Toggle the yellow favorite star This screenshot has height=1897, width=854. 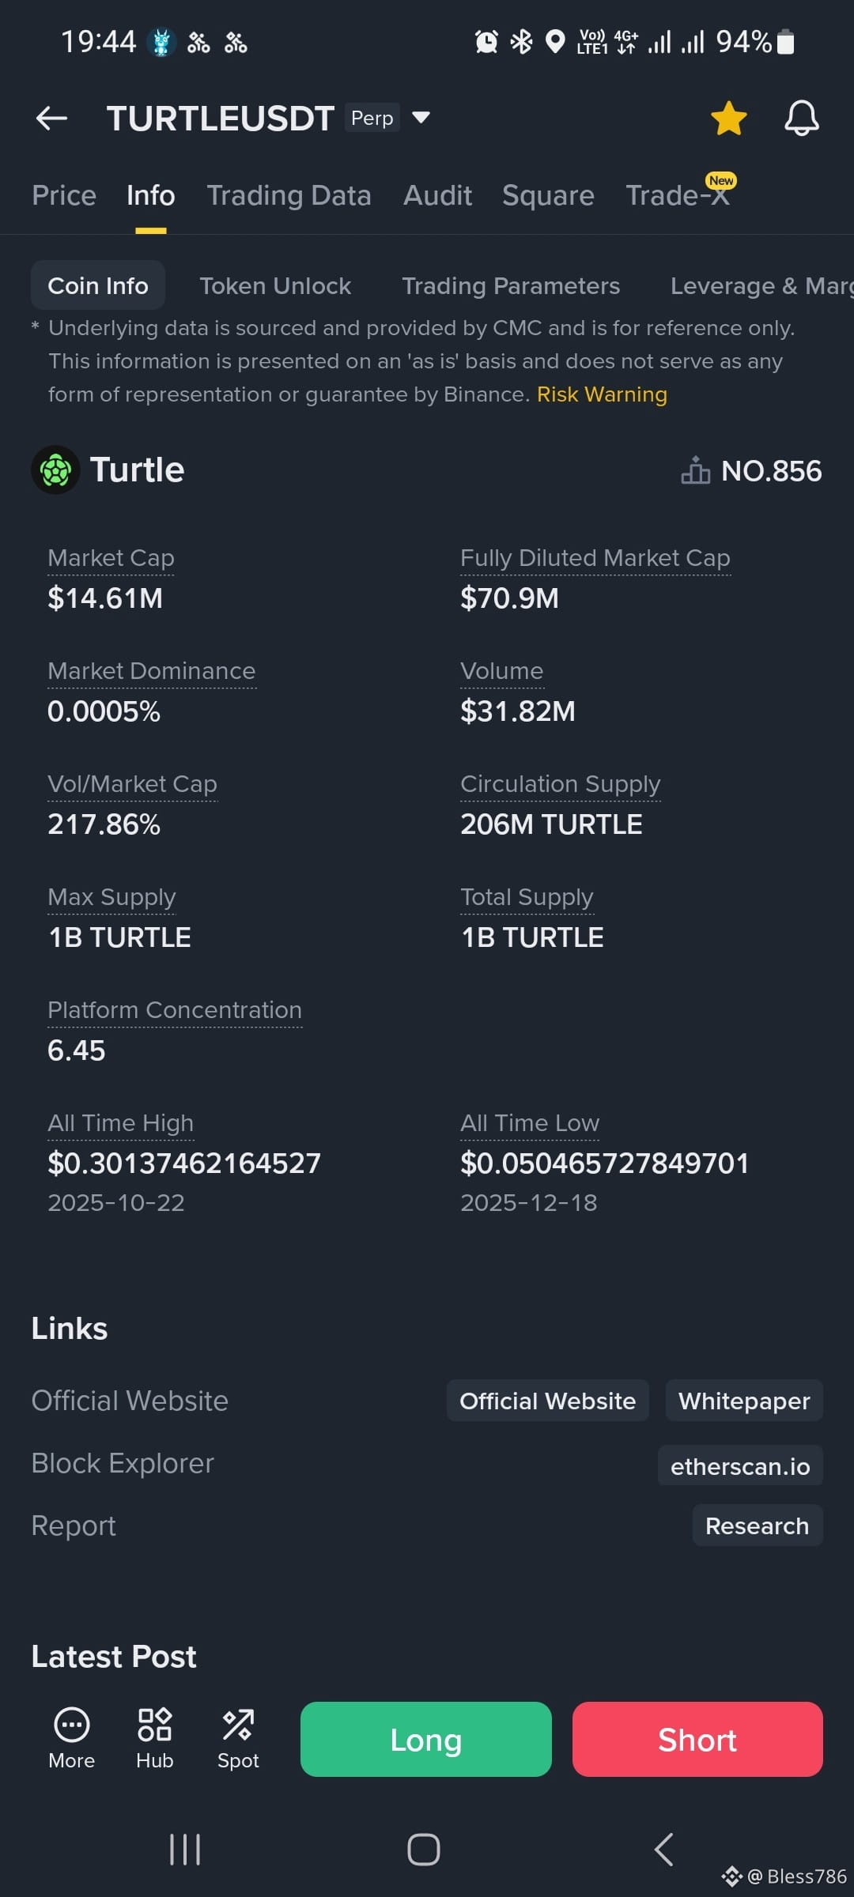click(x=728, y=119)
